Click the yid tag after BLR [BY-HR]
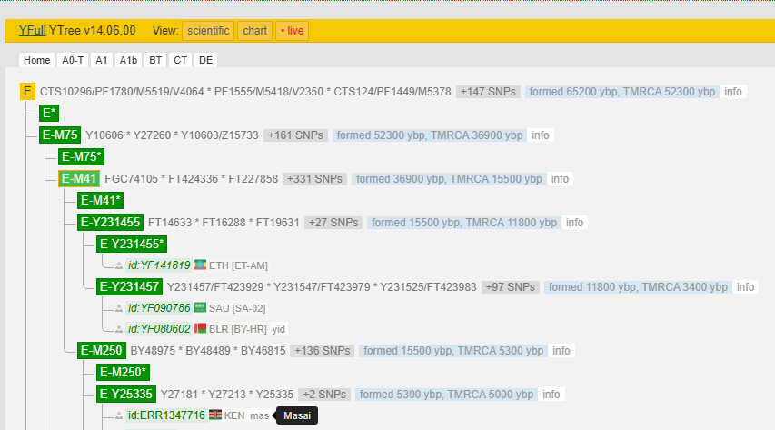The height and width of the screenshot is (430, 775). point(279,329)
